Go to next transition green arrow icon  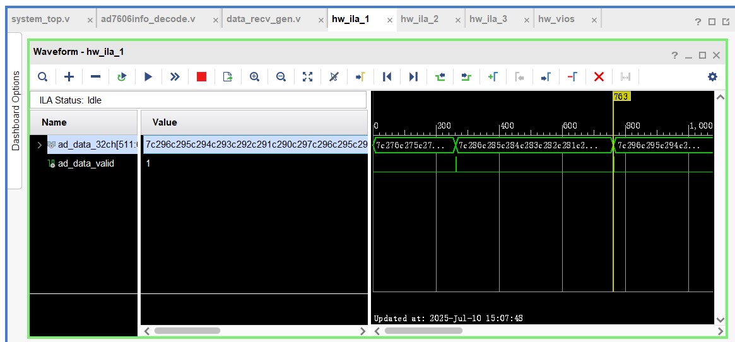466,77
